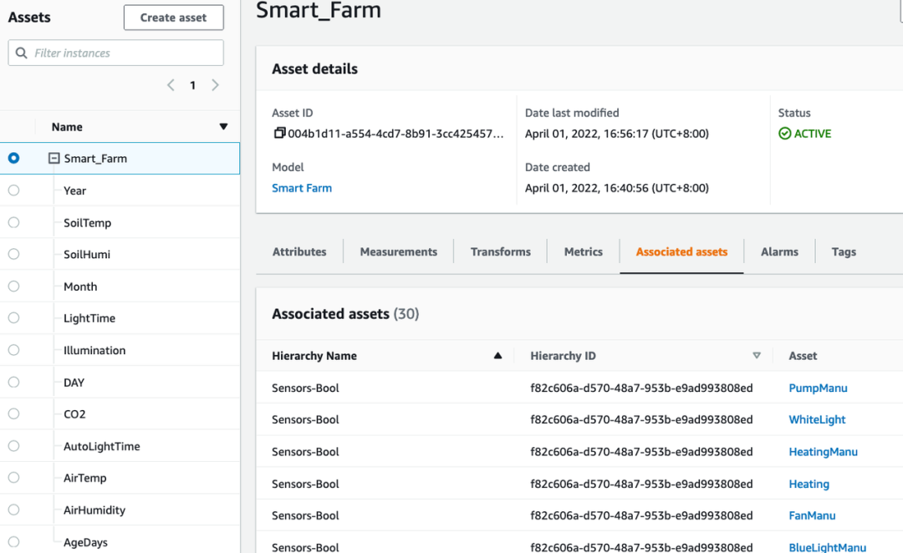Click the search icon in filter box
Image resolution: width=903 pixels, height=553 pixels.
[22, 53]
